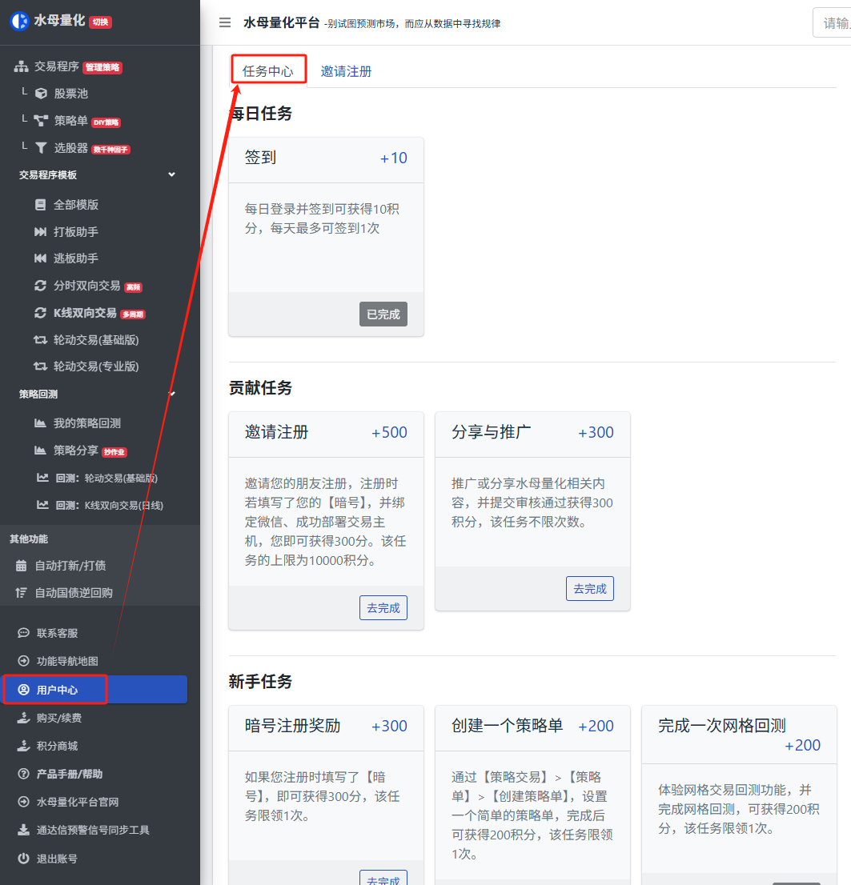Open 股票池 from the sidebar
This screenshot has width=851, height=885.
[70, 94]
